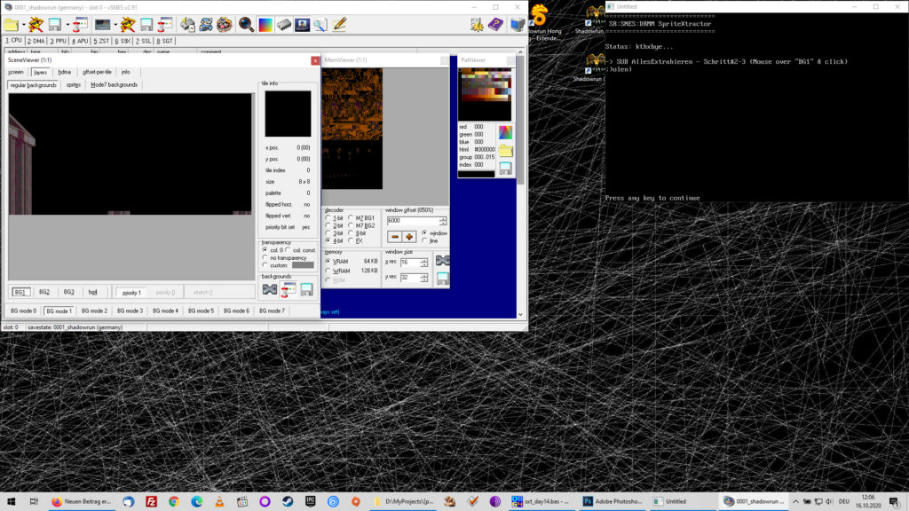Select the 2-bit decoder option

tap(328, 226)
